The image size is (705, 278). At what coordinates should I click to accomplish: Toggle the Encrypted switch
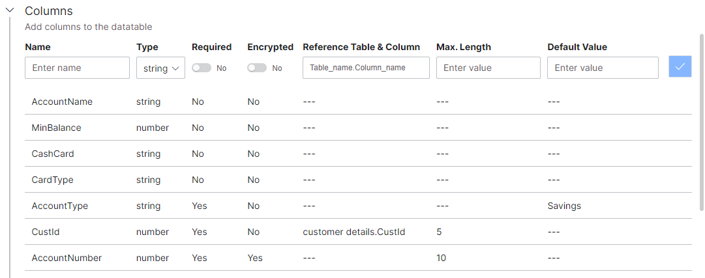tap(257, 68)
